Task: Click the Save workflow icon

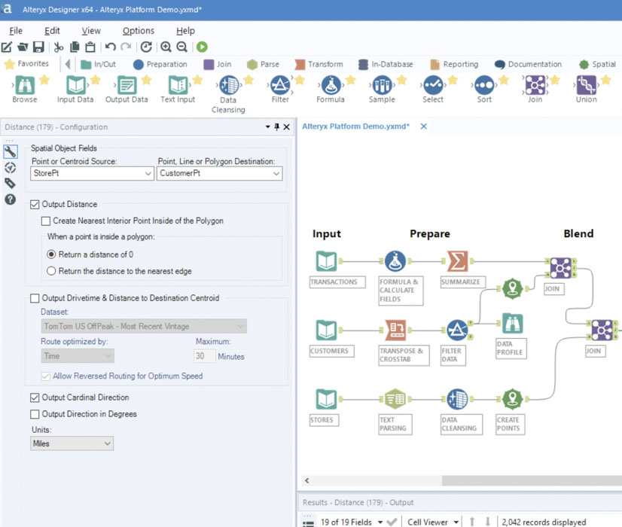Action: 38,47
